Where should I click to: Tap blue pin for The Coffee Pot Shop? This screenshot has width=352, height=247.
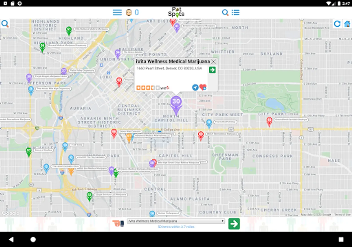tap(209, 123)
